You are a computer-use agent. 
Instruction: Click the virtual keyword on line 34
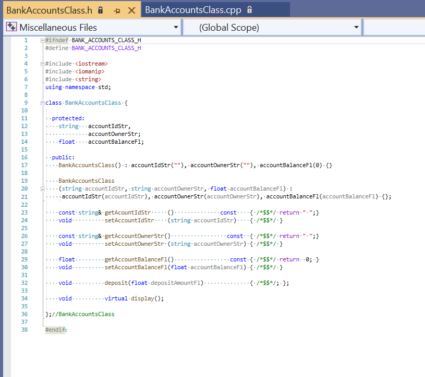point(116,298)
